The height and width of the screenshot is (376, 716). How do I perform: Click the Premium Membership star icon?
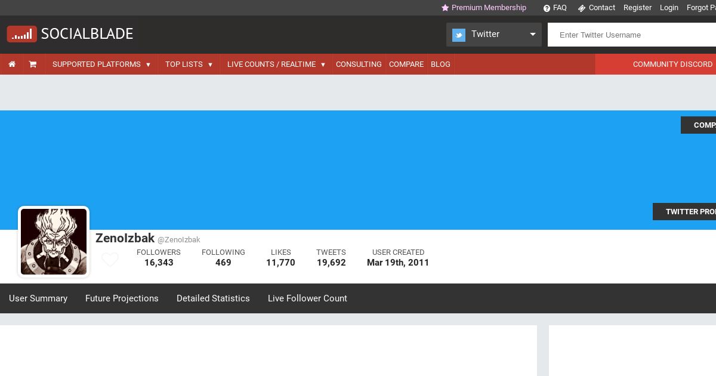click(445, 8)
